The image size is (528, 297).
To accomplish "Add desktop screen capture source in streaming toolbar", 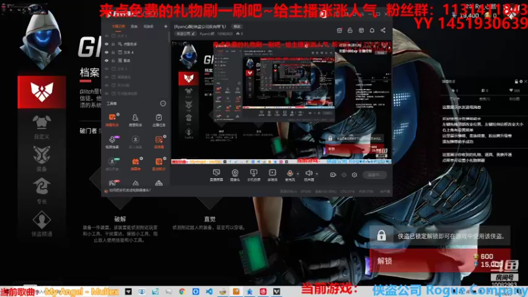I will [x=216, y=173].
